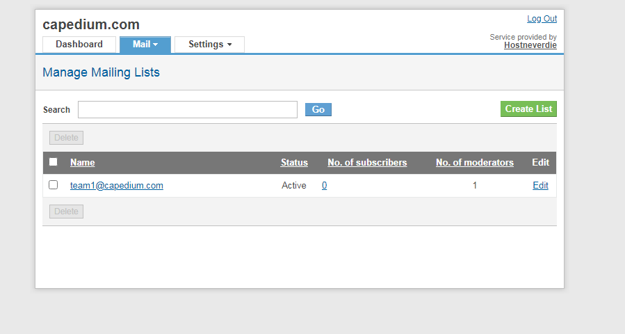Viewport: 625px width, 334px height.
Task: Open the Hostneverdie provider link
Action: [x=530, y=45]
